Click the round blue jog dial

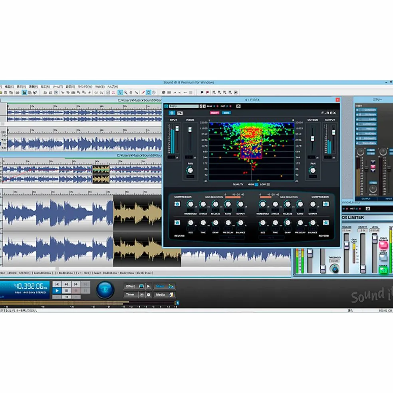point(105,290)
